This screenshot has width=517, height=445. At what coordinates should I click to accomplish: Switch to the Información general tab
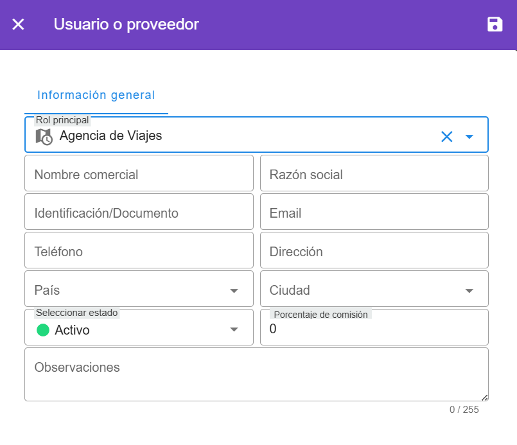[96, 95]
